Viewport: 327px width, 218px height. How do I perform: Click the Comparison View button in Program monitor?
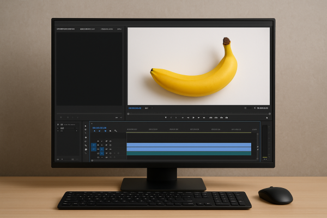click(x=227, y=118)
